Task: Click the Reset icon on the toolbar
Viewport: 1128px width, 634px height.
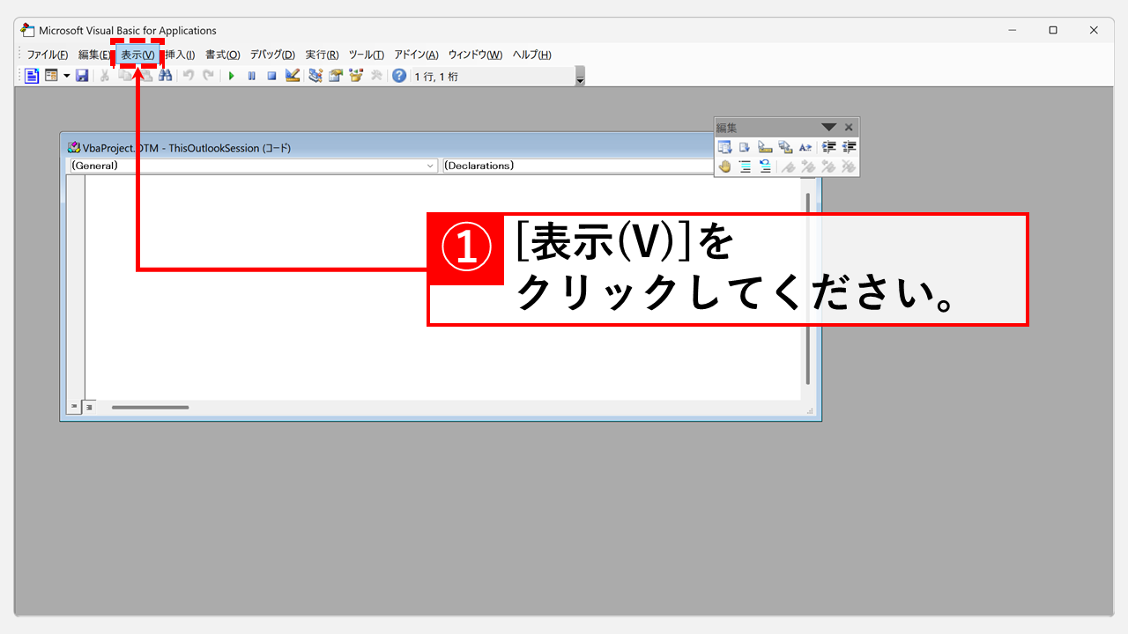Action: coord(272,75)
